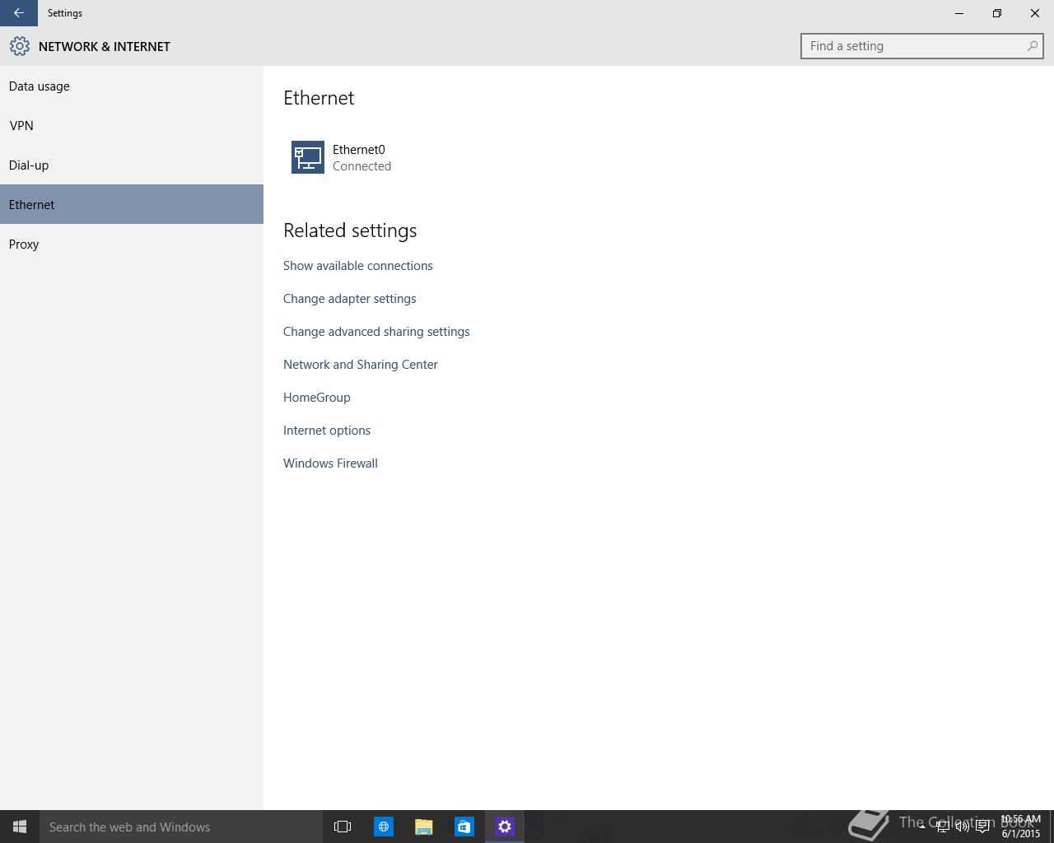Image resolution: width=1054 pixels, height=843 pixels.
Task: Click the network tray icon
Action: [x=943, y=827]
